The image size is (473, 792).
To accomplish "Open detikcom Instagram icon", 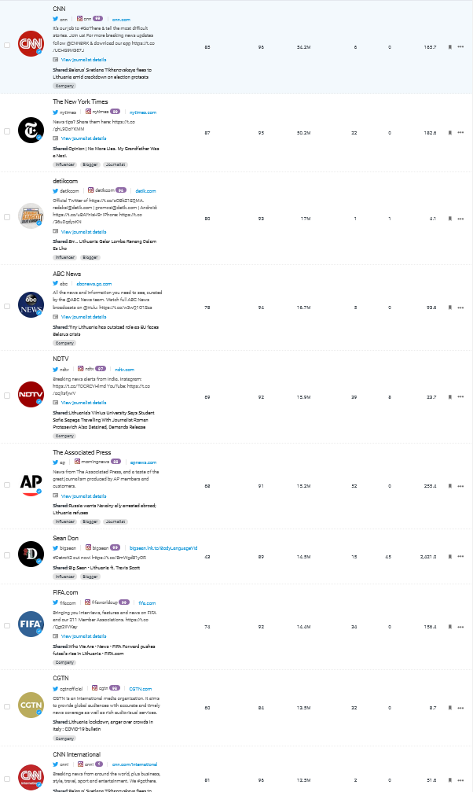I will 90,190.
